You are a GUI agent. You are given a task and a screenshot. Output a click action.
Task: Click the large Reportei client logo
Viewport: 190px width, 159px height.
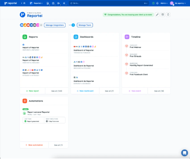point(23,15)
